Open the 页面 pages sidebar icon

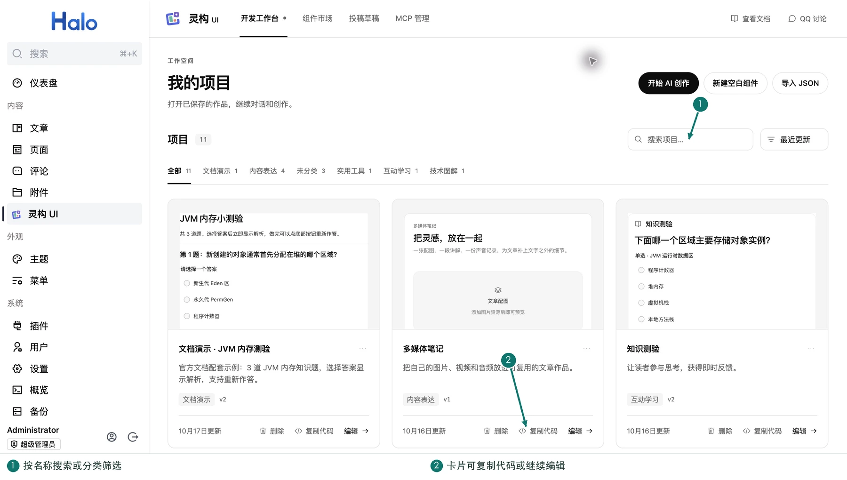[x=17, y=150]
